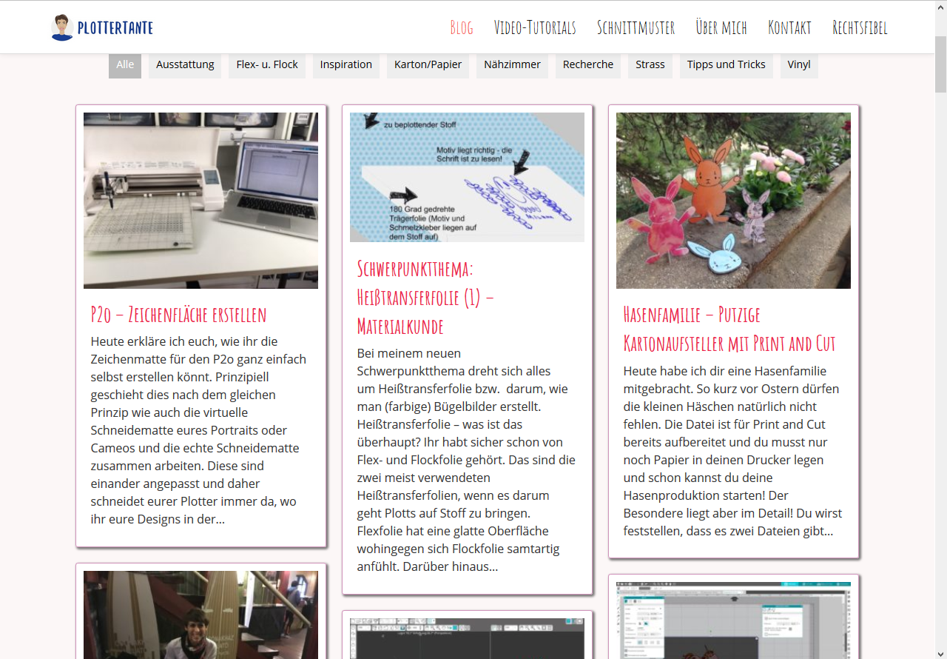Open the Heißtransferfolie Materialkunde post title
Viewport: 947px width, 659px height.
tap(425, 296)
